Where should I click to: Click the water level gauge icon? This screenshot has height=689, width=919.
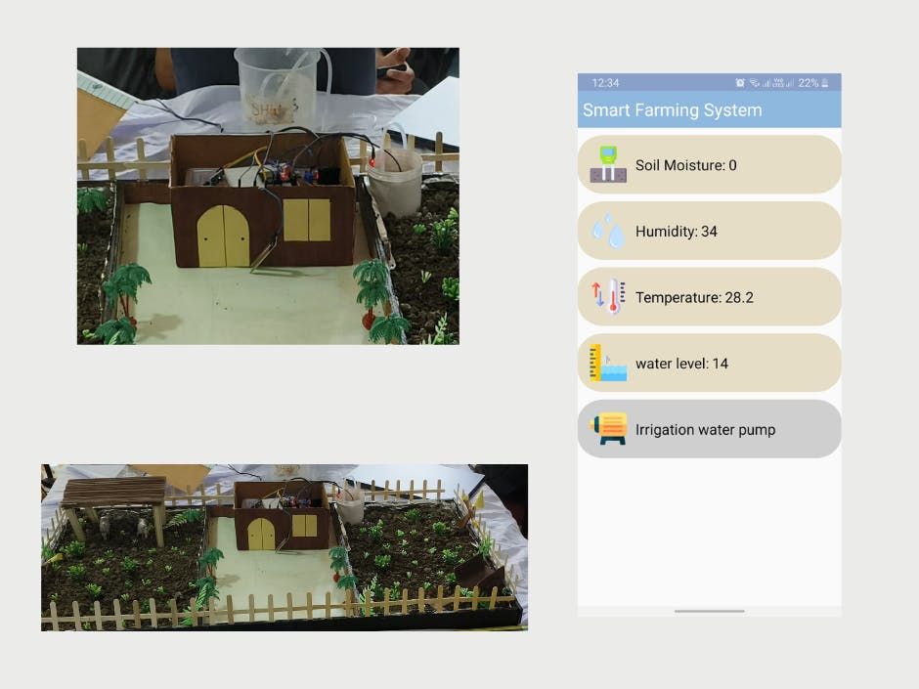(x=608, y=364)
